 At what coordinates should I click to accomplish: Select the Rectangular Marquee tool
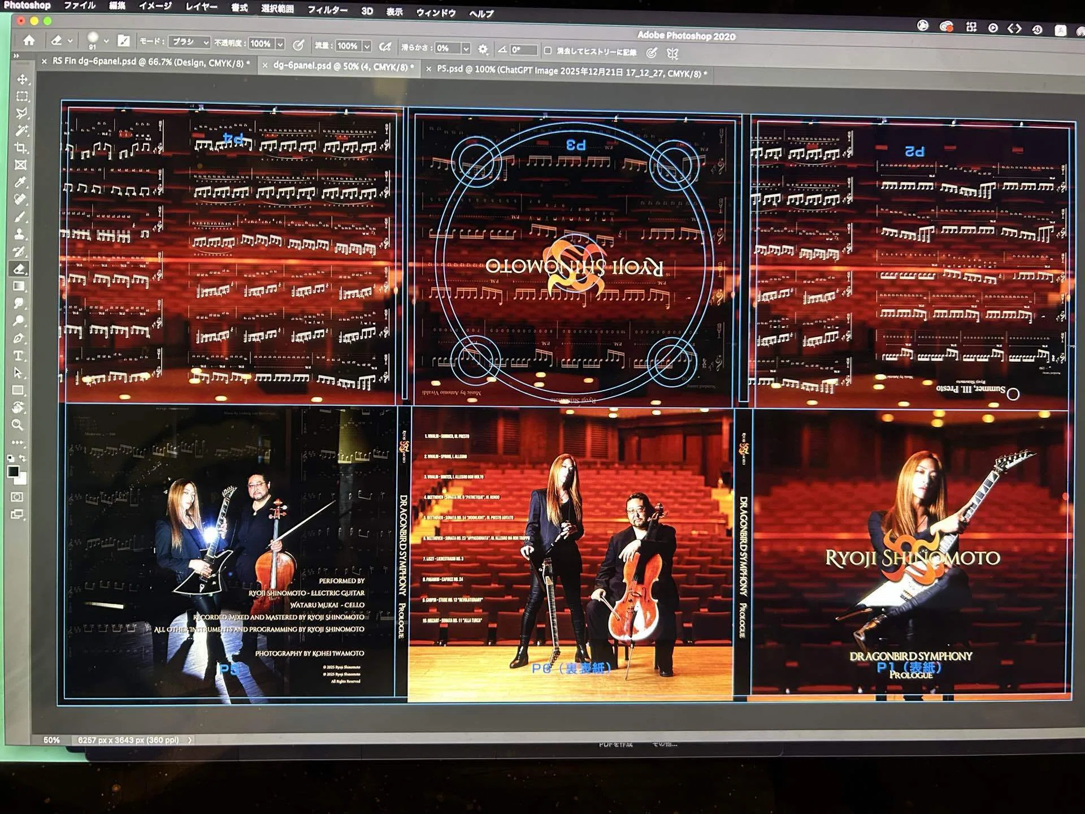click(22, 96)
